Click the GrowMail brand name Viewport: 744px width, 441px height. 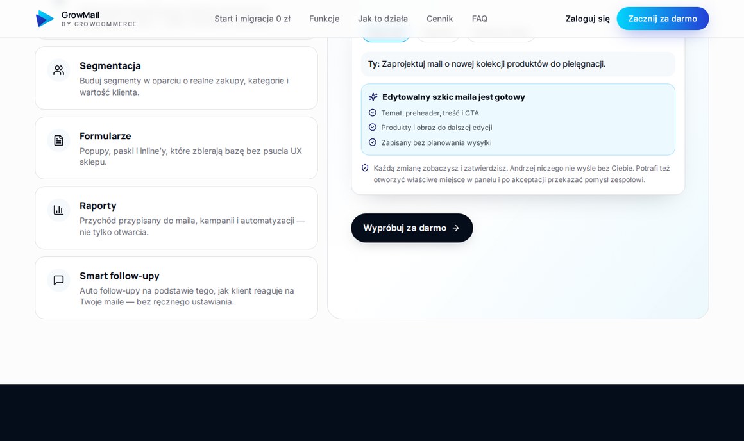(x=80, y=15)
